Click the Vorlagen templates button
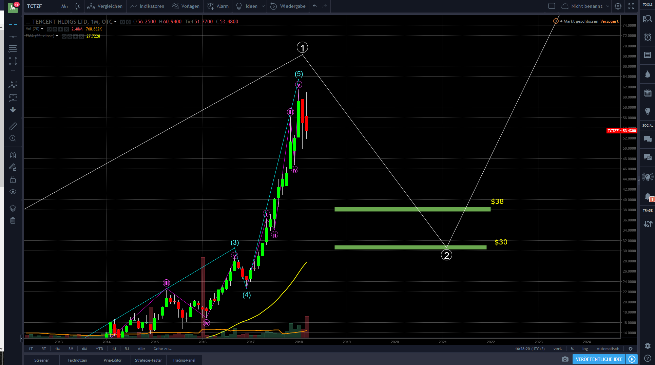655x365 pixels. (186, 6)
